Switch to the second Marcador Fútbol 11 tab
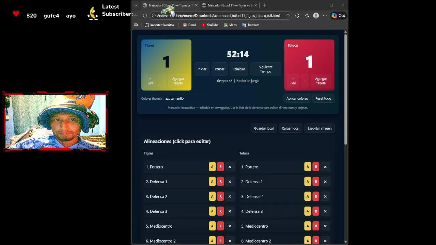This screenshot has width=436, height=245. (x=229, y=5)
